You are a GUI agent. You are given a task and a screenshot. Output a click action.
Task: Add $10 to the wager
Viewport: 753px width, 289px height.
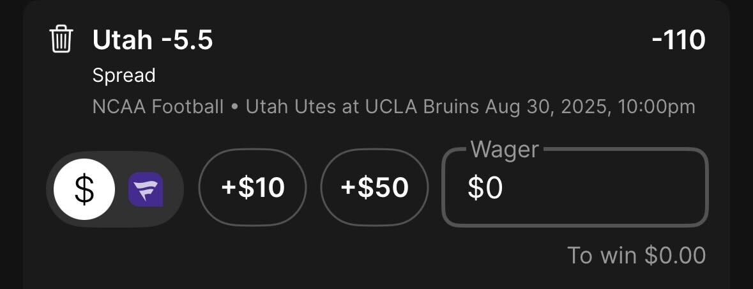[x=253, y=187]
